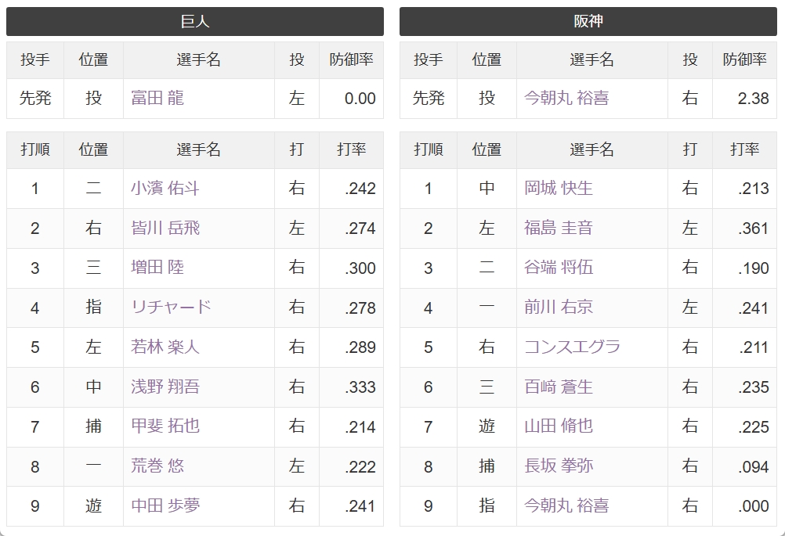
Task: Open 小濱 佑斗 player link
Action: (x=165, y=189)
